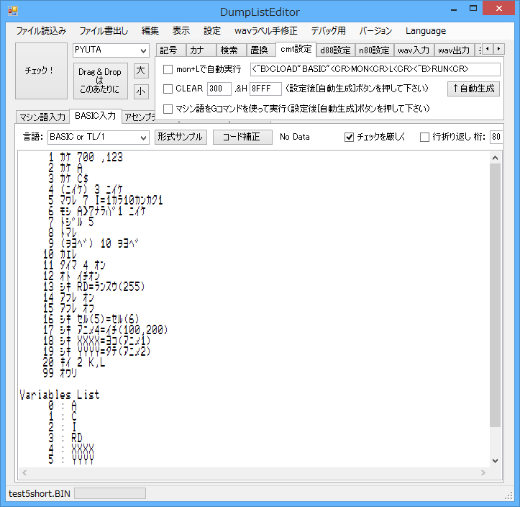The image size is (520, 507).
Task: Click the horizontal scrollbar left arrow
Action: (24, 472)
